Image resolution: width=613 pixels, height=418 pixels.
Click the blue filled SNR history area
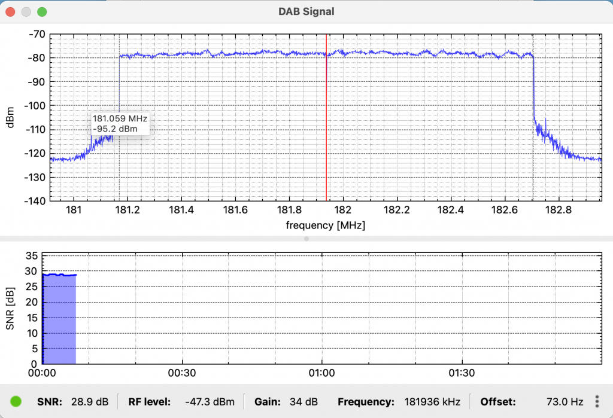[x=59, y=323]
